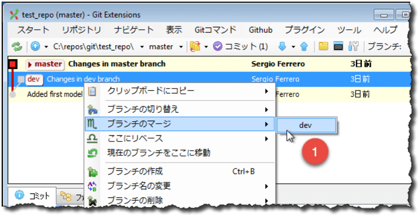
Task: Select ブランチ名の変更 in context menu
Action: tap(180, 186)
